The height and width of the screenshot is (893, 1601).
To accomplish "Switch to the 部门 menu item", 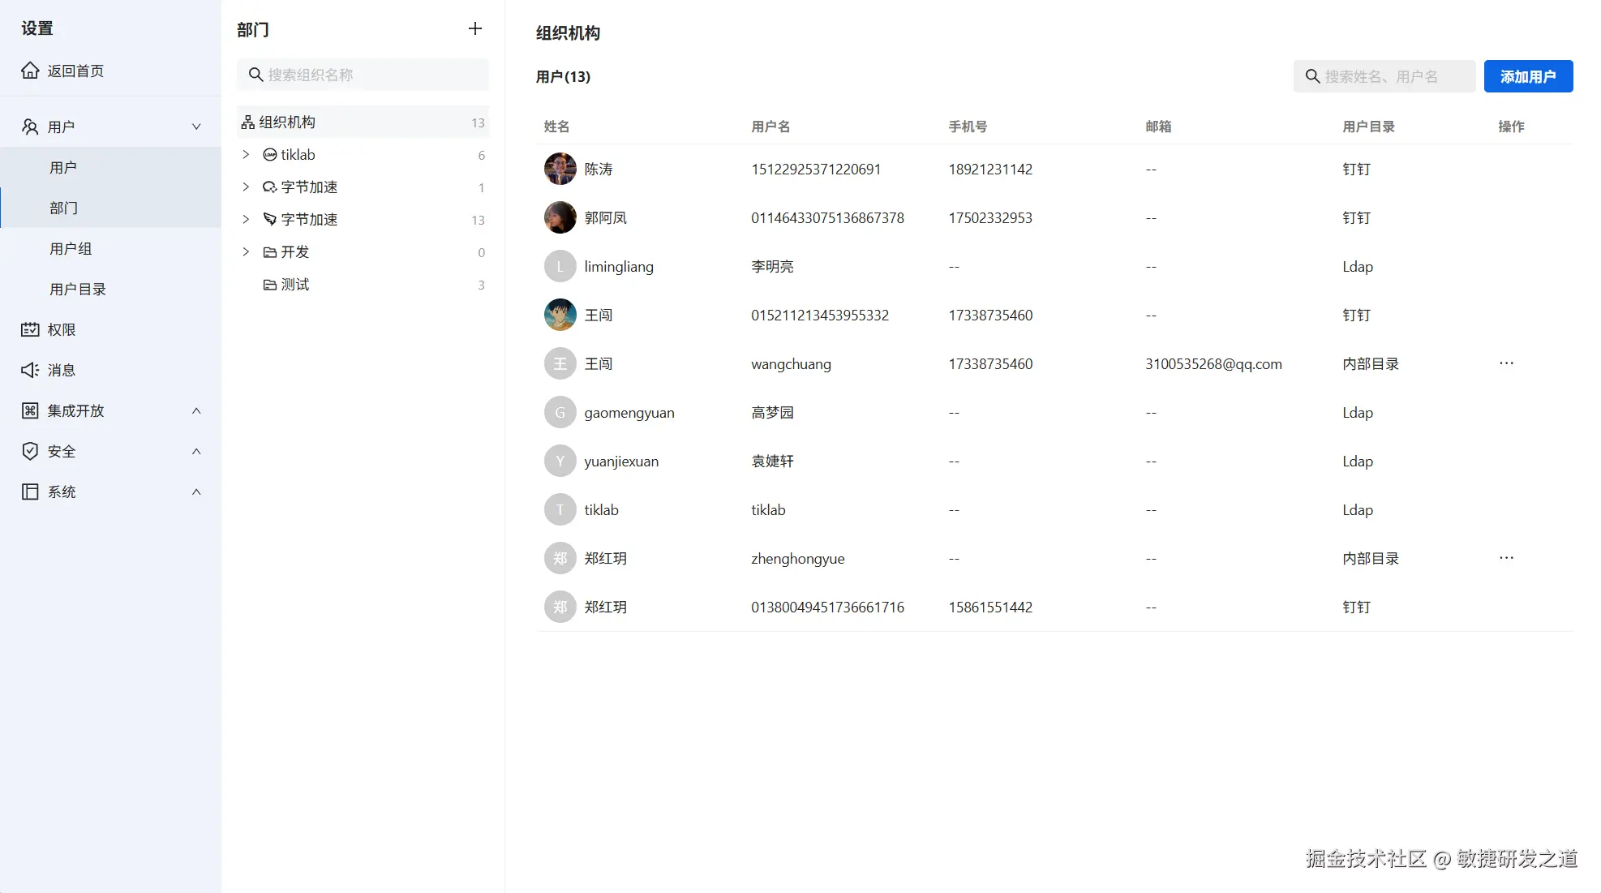I will (64, 208).
